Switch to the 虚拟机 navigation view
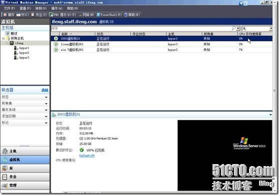 (25, 160)
